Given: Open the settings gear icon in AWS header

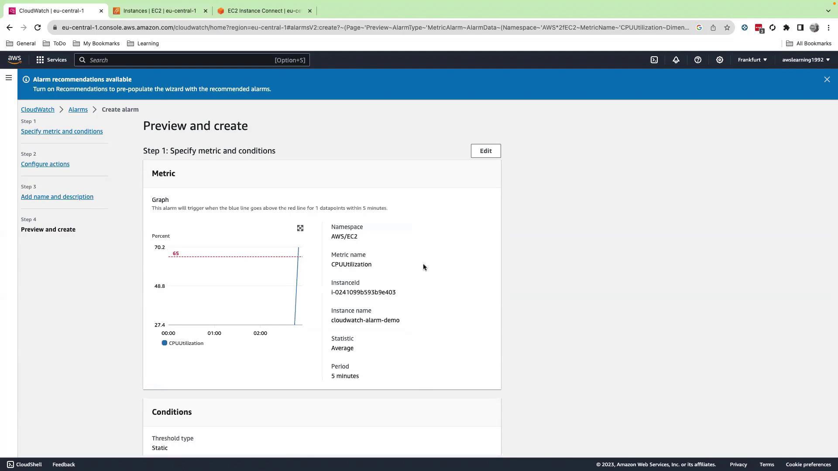Looking at the screenshot, I should 719,60.
